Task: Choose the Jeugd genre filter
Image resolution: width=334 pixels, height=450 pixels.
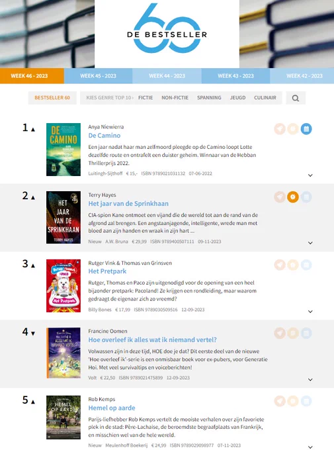Action: click(x=237, y=97)
